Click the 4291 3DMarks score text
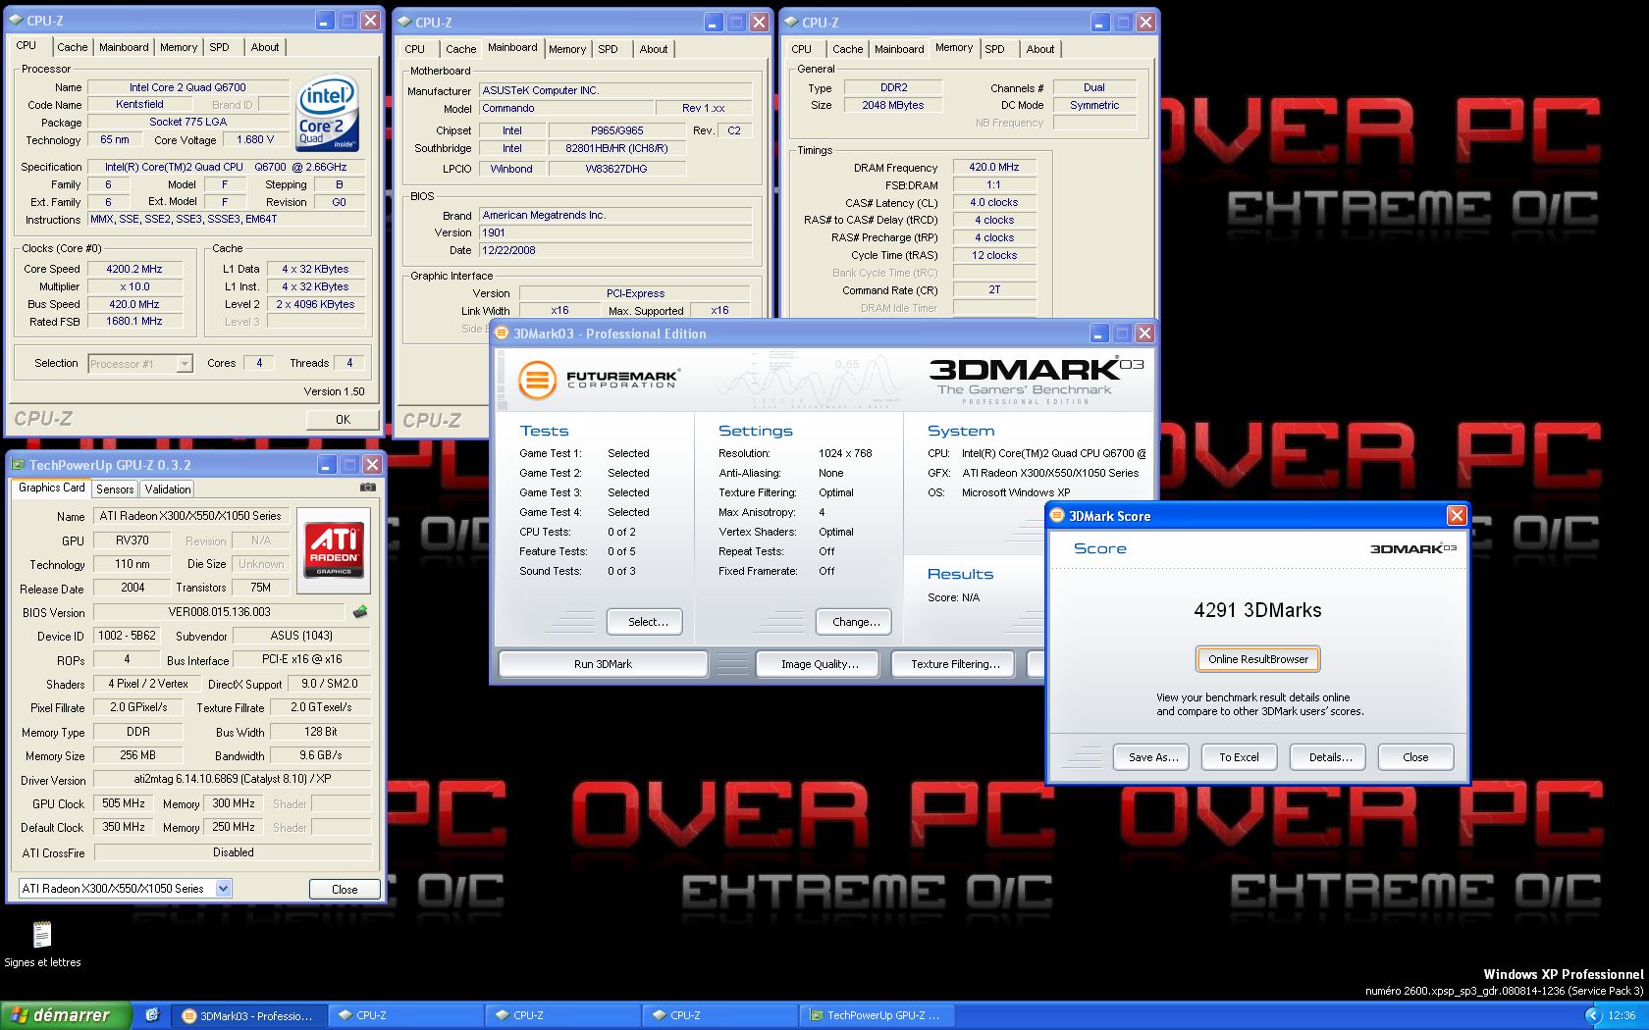Image resolution: width=1649 pixels, height=1030 pixels. [x=1257, y=610]
